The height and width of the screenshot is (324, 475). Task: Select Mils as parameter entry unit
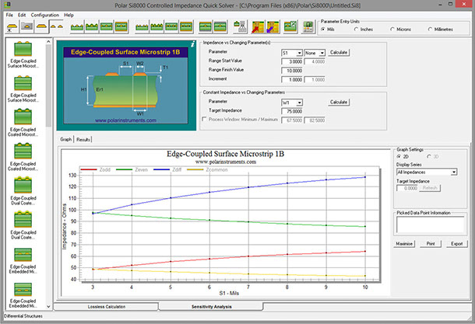pos(324,30)
